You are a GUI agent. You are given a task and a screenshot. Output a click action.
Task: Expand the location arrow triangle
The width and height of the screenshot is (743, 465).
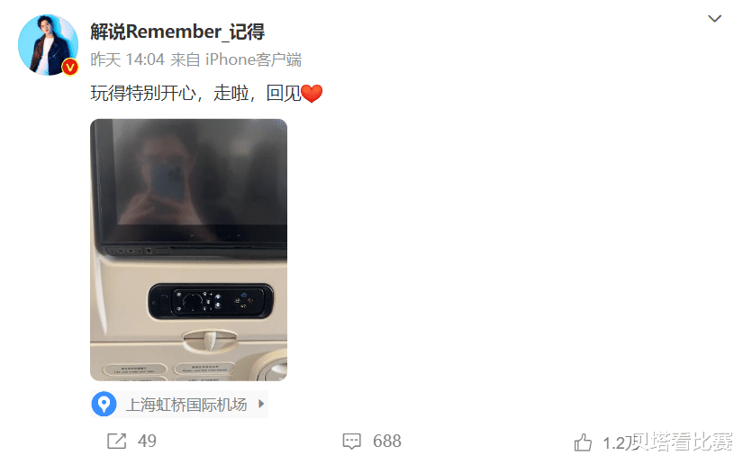(x=261, y=404)
